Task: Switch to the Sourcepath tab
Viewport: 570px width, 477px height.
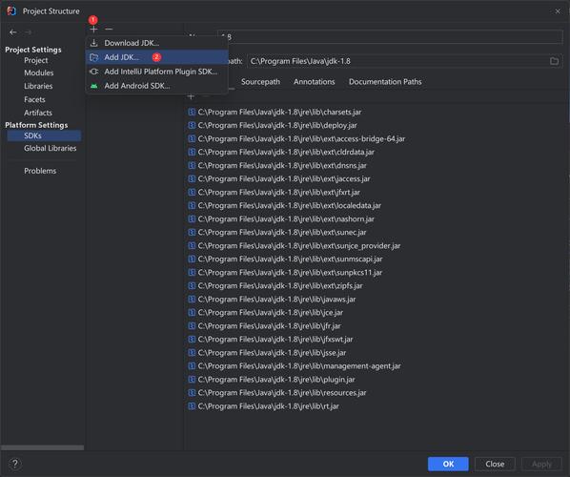Action: 260,82
